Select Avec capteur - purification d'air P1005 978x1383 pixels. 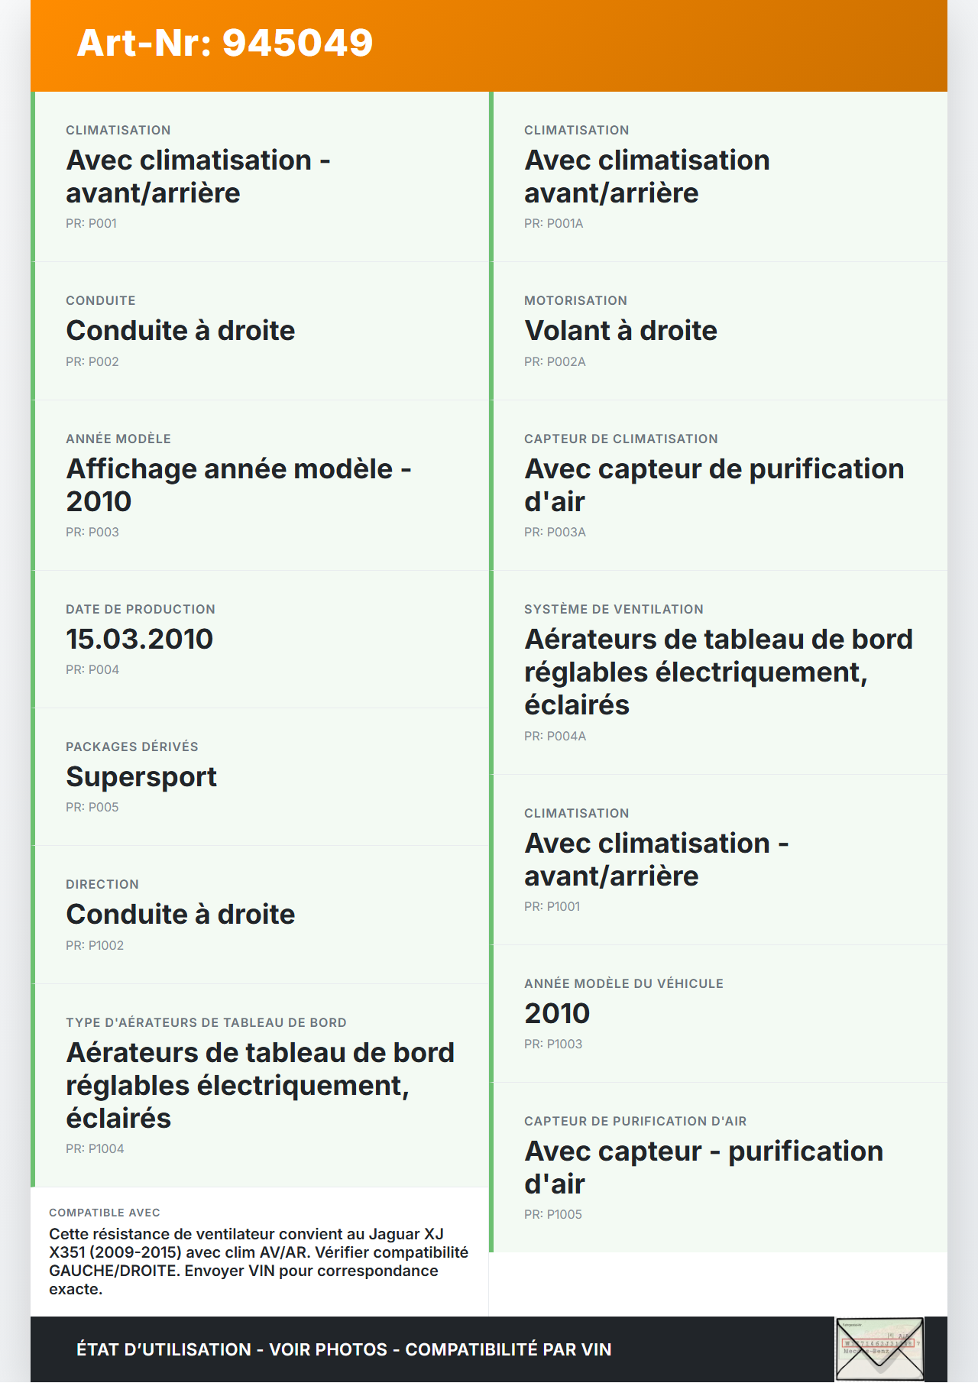(x=718, y=1168)
